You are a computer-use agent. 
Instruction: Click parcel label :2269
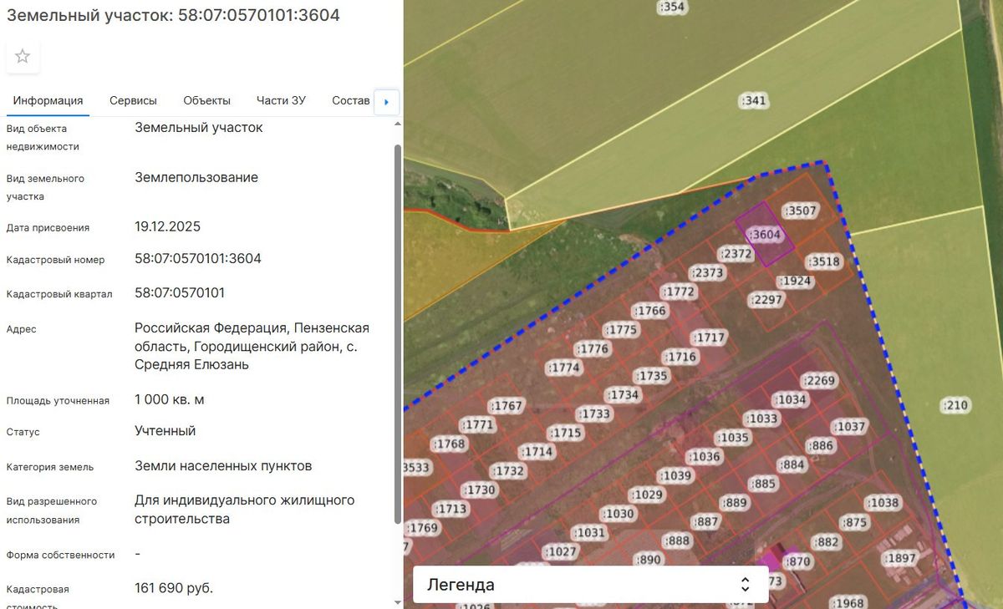pyautogui.click(x=818, y=381)
